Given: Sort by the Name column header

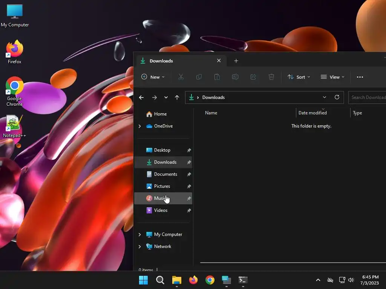Looking at the screenshot, I should tap(248, 113).
